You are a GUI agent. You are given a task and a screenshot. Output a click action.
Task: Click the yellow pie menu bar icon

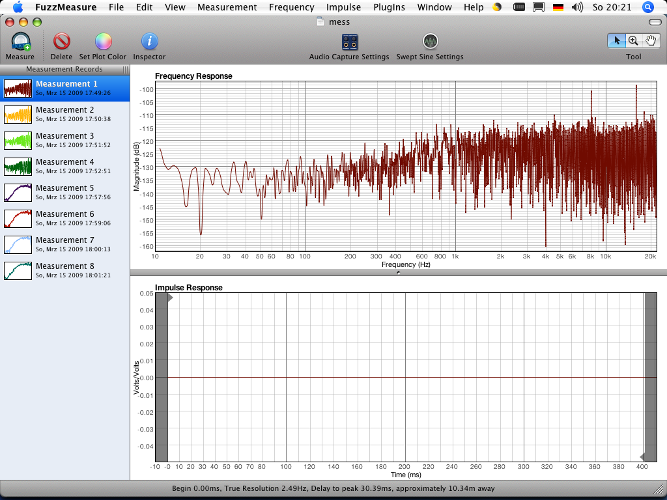tap(497, 7)
